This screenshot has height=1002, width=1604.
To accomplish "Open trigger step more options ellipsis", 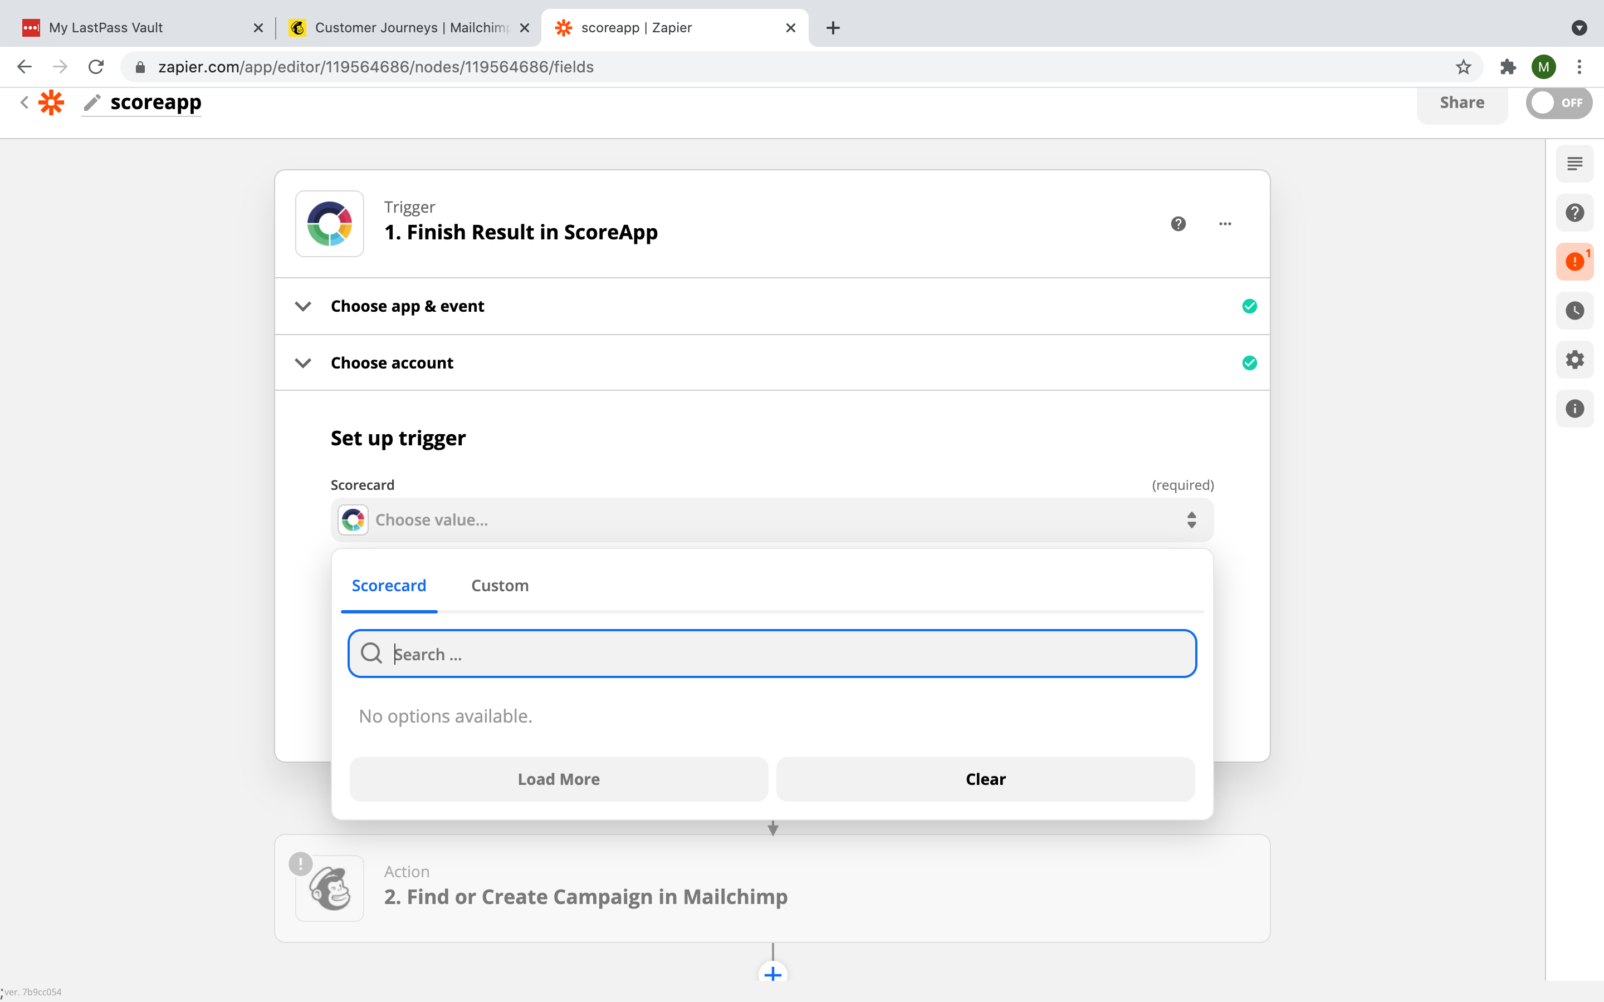I will (1225, 224).
